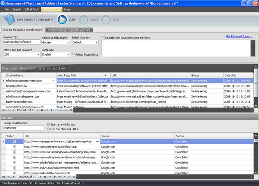
Task: Click the Source column header in URLs List
Action: pos(137,136)
